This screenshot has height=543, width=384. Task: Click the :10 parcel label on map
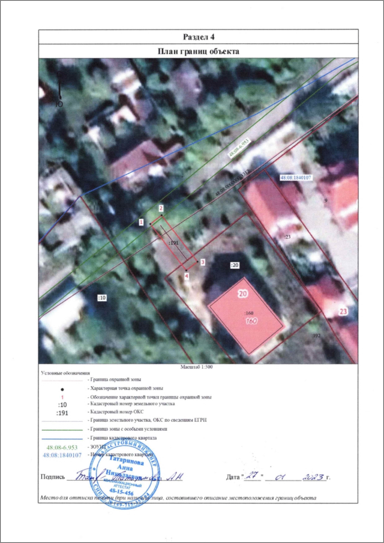click(101, 297)
